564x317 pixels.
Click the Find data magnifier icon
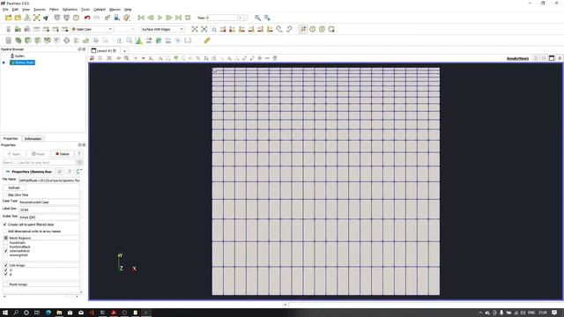pos(257,18)
